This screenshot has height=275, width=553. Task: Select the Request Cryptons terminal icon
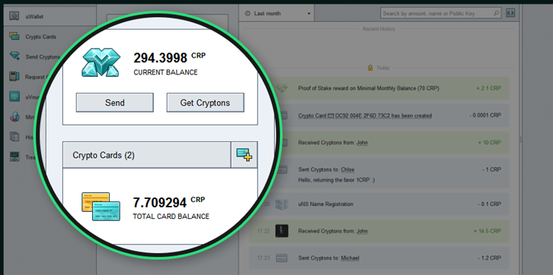14,77
